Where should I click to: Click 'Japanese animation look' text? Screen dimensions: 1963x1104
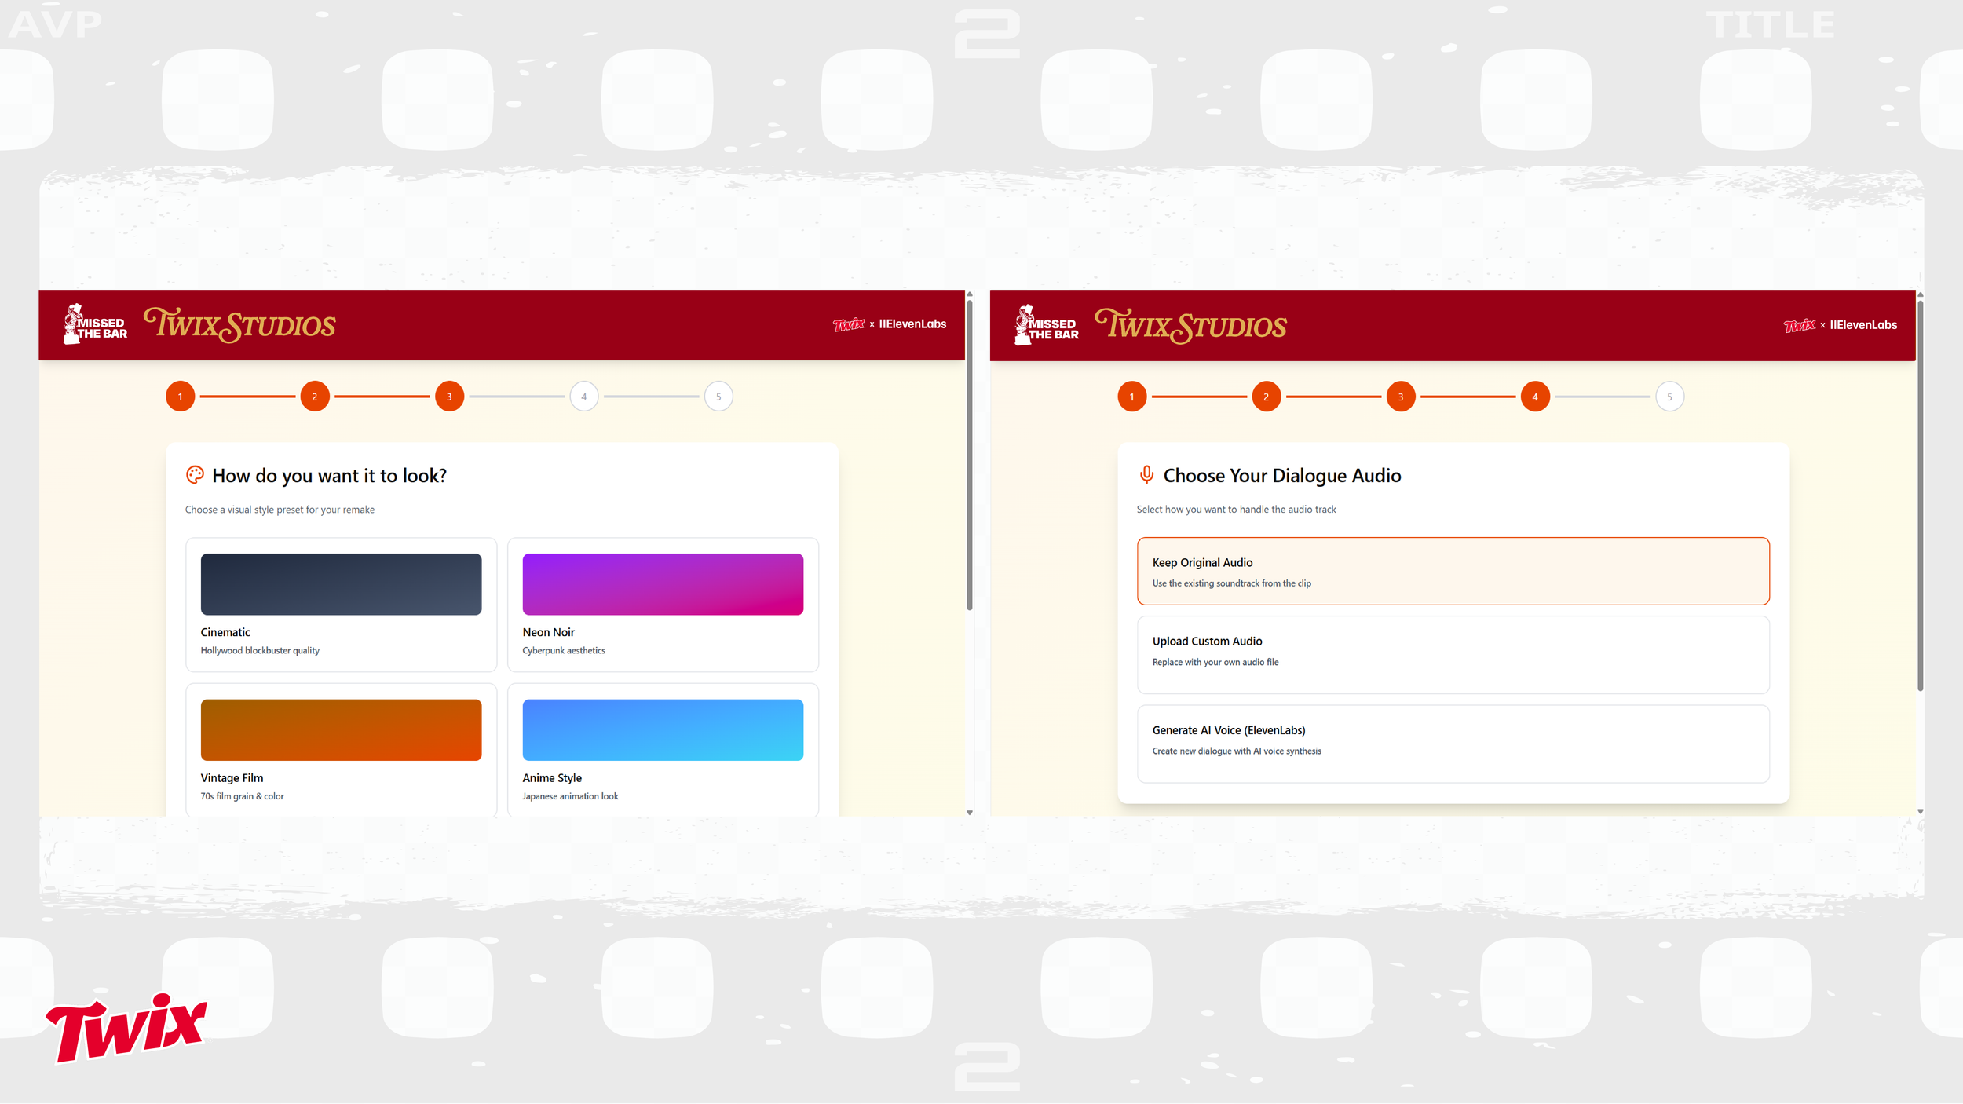[x=570, y=796]
